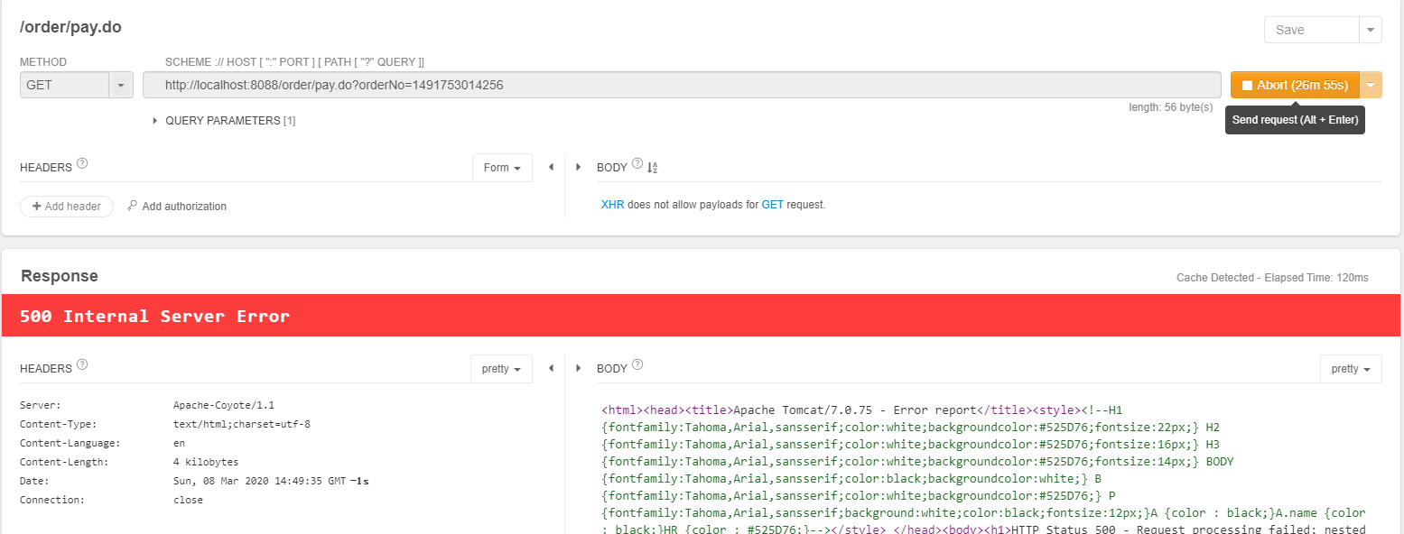Collapse the response body panel with the right arrow
Screen dimensions: 1404x534
coord(578,369)
